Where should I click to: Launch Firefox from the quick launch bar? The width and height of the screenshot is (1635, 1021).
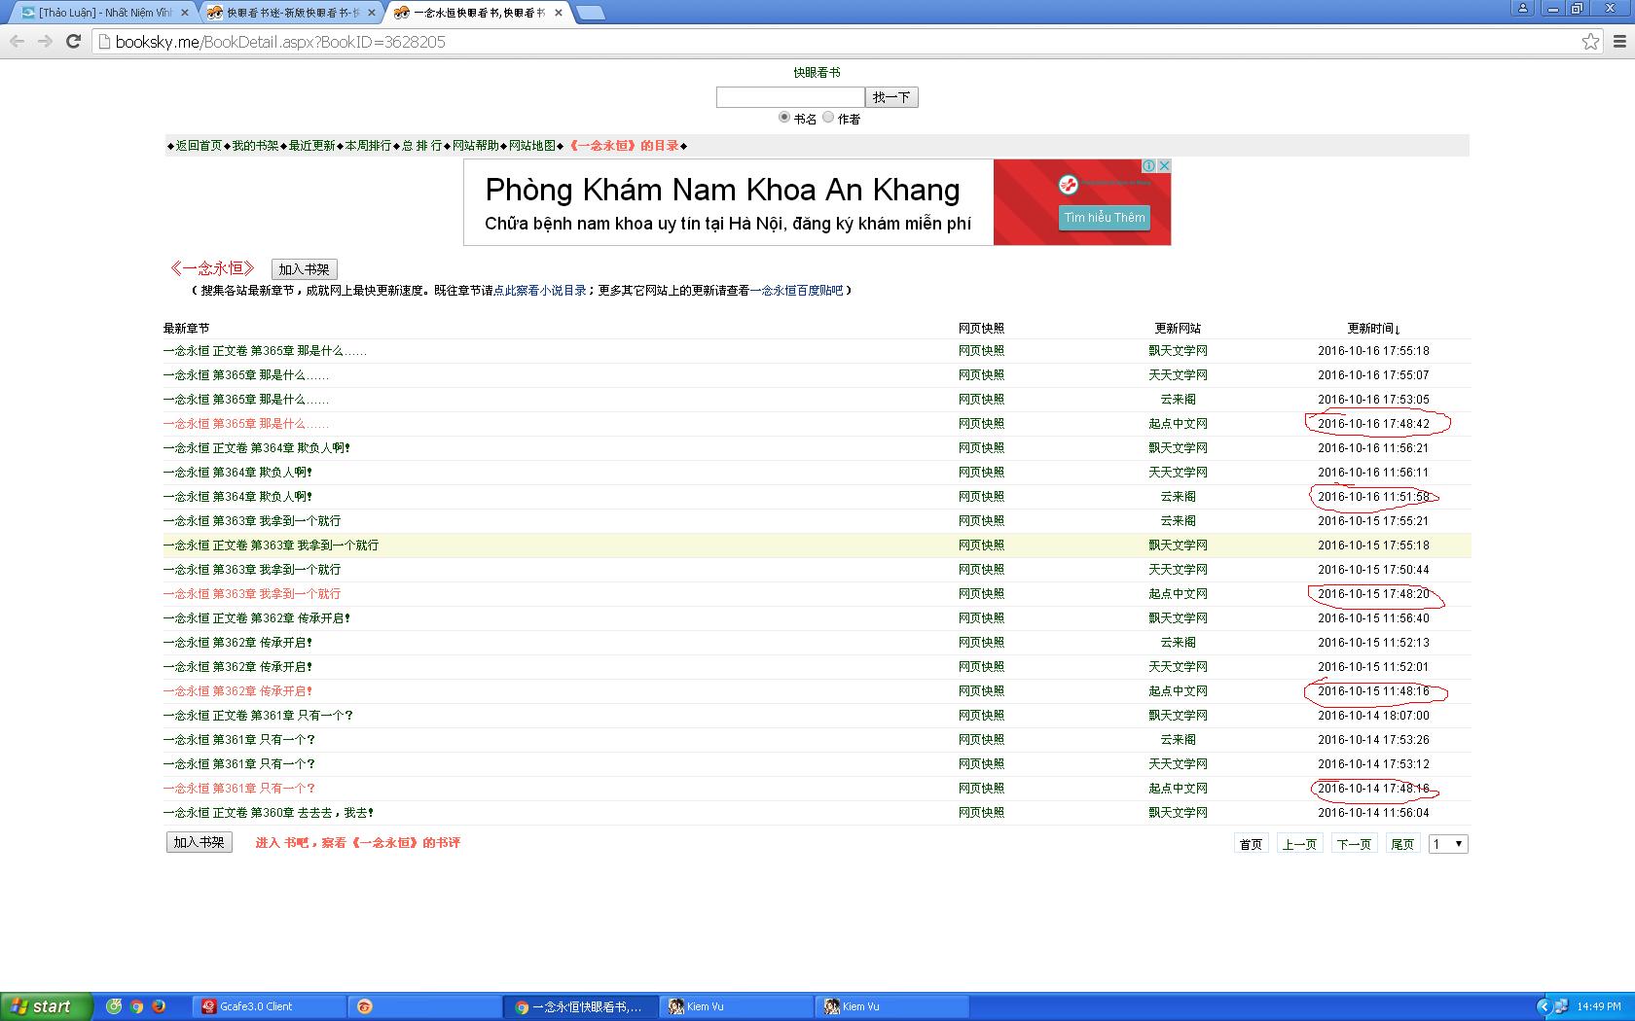[159, 1006]
